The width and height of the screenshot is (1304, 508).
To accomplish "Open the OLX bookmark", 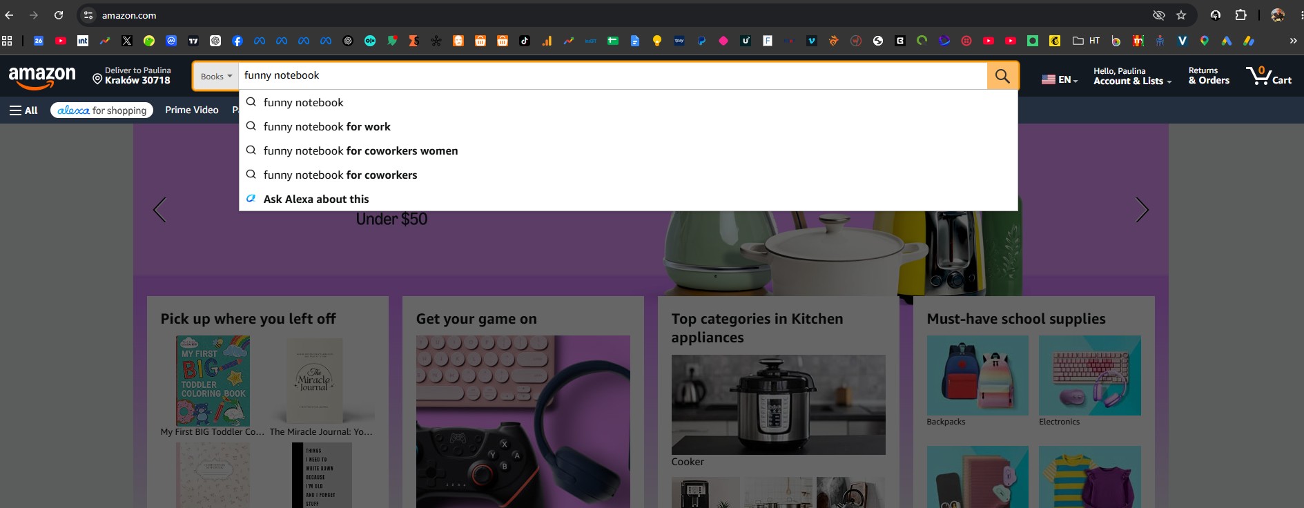I will pyautogui.click(x=370, y=41).
